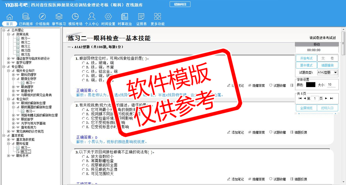This screenshot has height=185, width=346.
Task: Select option B for question 3
Action: (83, 161)
